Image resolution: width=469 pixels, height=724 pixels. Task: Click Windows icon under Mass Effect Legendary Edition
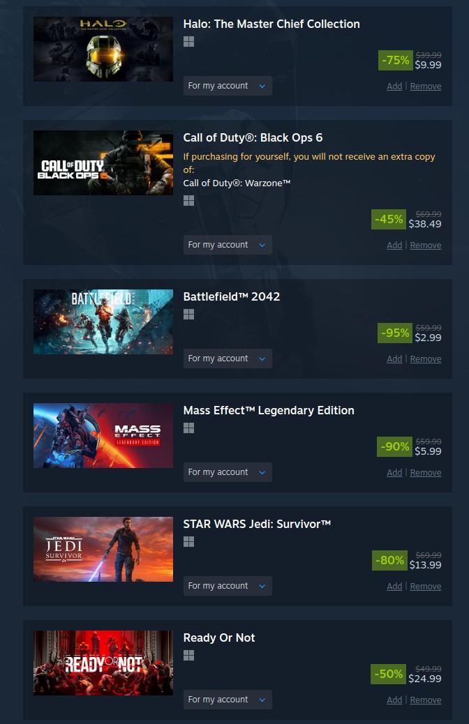tap(188, 428)
